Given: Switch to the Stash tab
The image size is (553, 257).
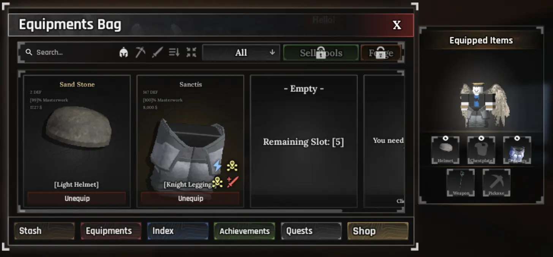Looking at the screenshot, I should pyautogui.click(x=44, y=231).
